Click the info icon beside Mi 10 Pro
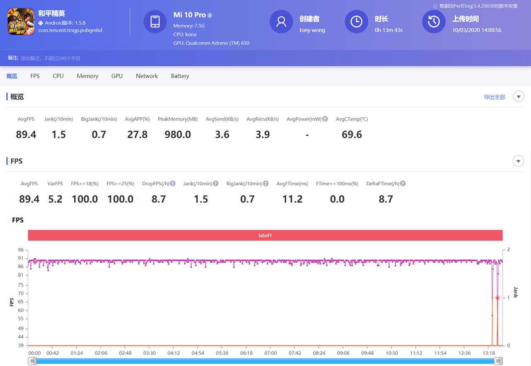 210,15
